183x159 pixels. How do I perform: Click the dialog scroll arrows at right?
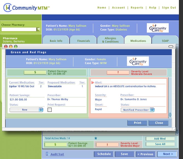pos(170,115)
